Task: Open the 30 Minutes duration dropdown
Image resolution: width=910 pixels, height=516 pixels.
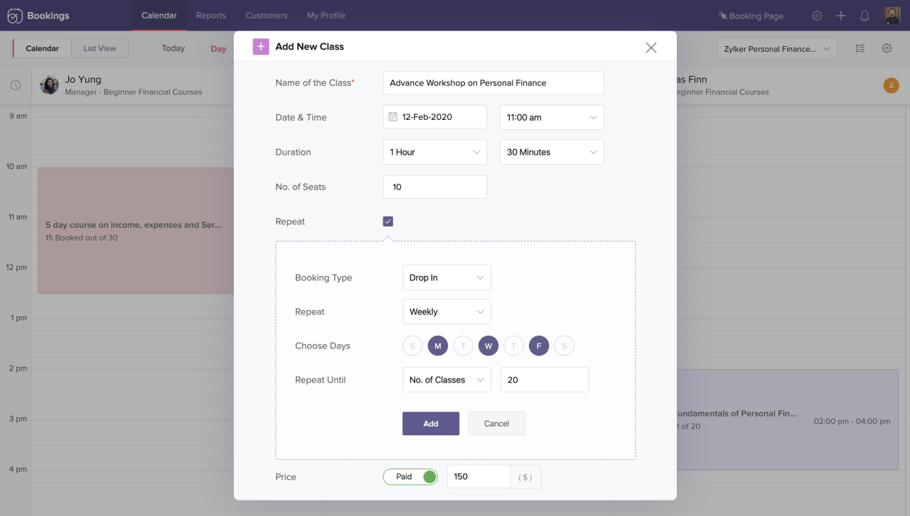Action: (552, 152)
